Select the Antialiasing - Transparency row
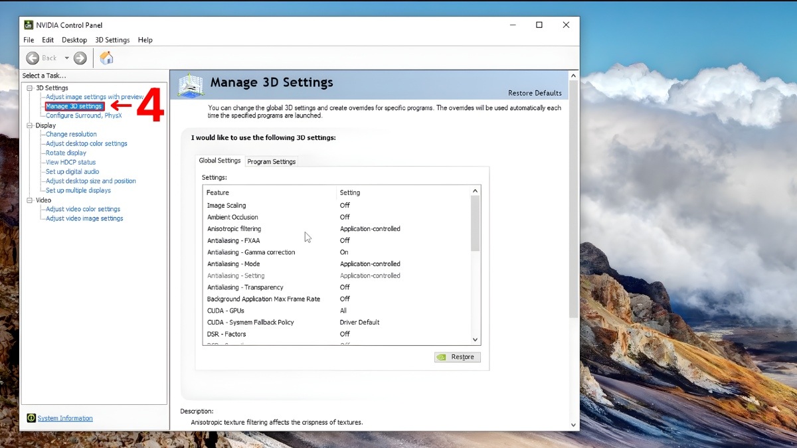 (337, 287)
